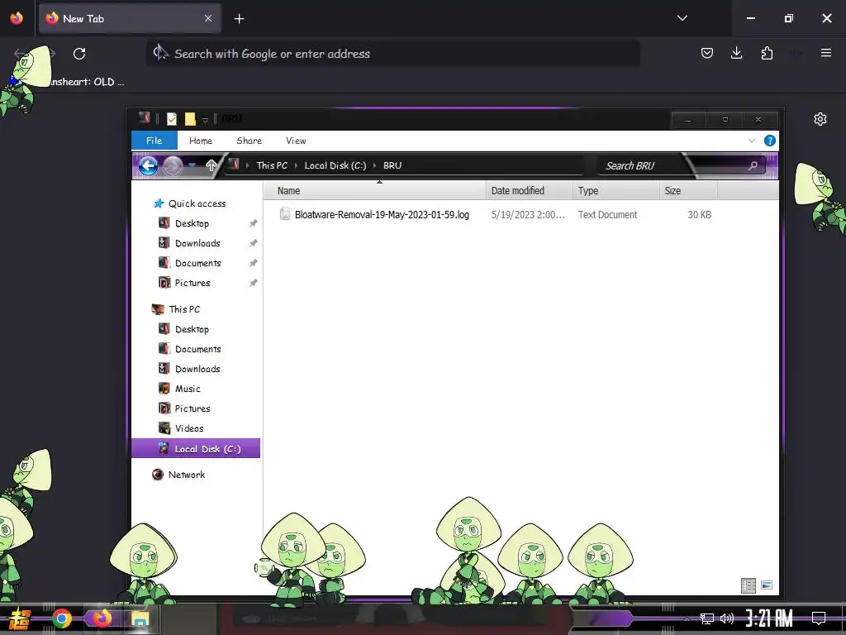Open pinned Pictures under Quick access

pos(192,283)
